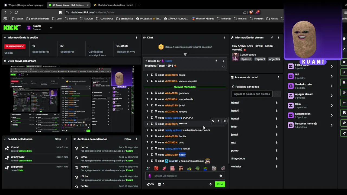Open Feed de actividades options menu
Image resolution: width=347 pixels, height=195 pixels.
(67, 139)
